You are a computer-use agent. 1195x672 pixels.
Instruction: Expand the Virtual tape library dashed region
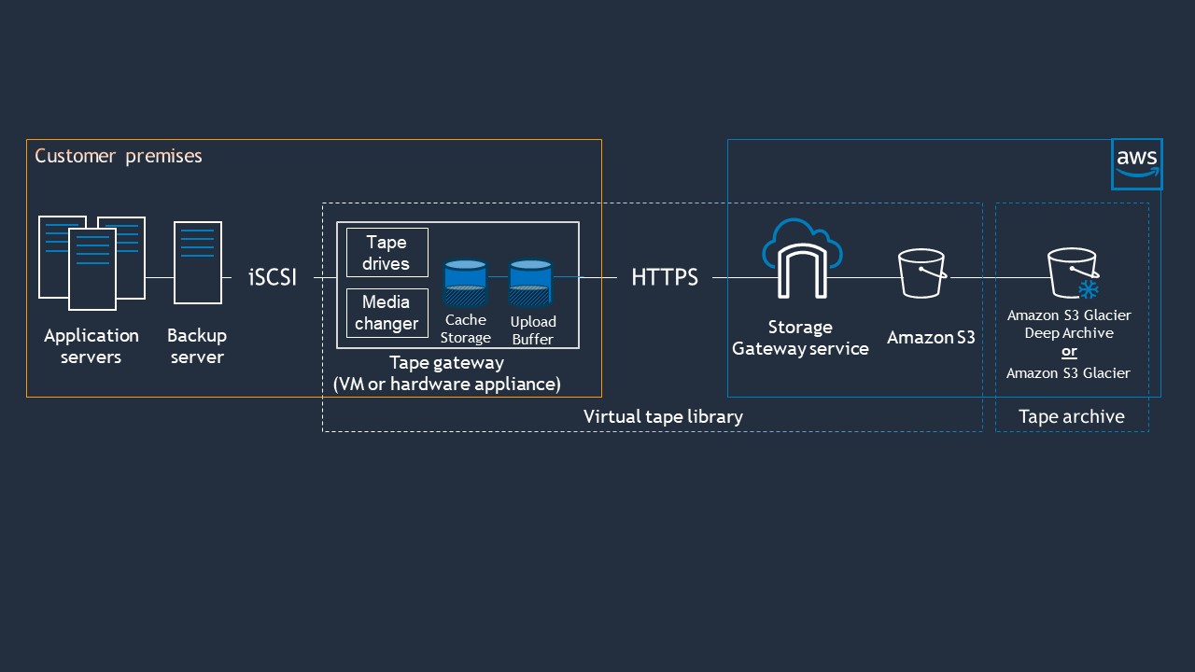[x=663, y=416]
